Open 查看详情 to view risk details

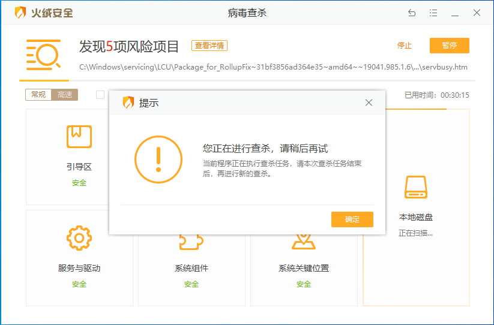[209, 46]
